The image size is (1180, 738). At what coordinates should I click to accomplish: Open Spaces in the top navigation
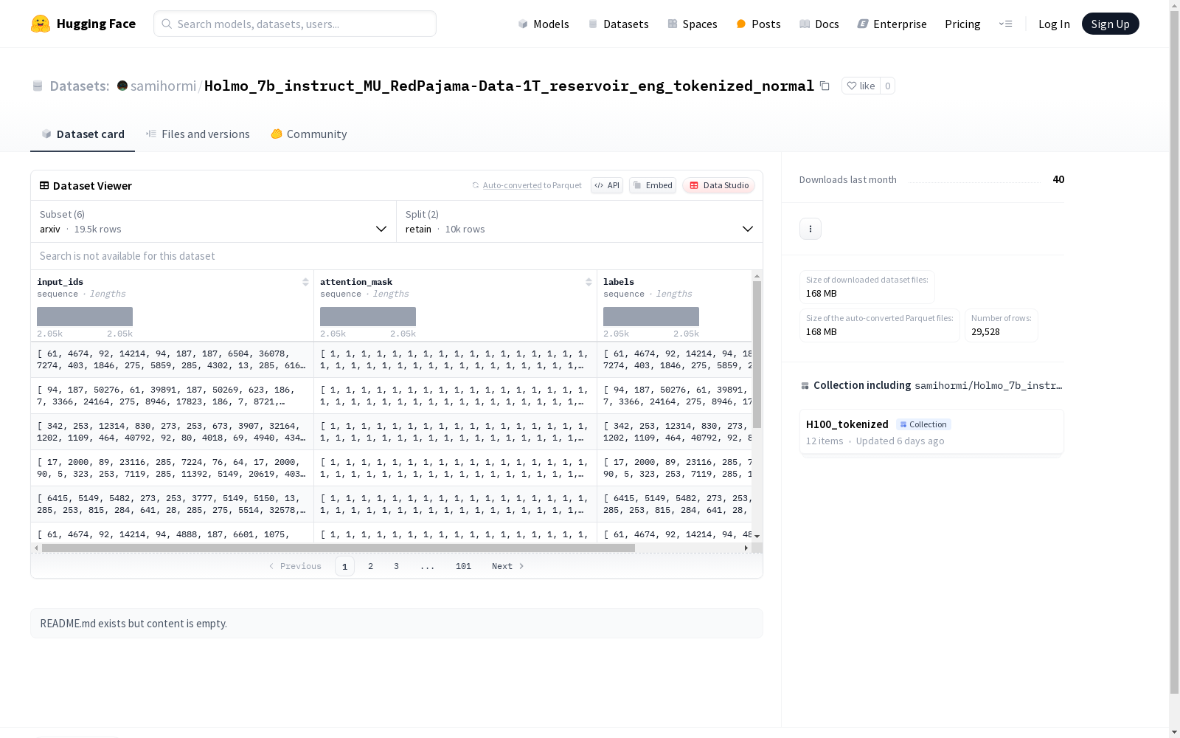click(x=692, y=24)
